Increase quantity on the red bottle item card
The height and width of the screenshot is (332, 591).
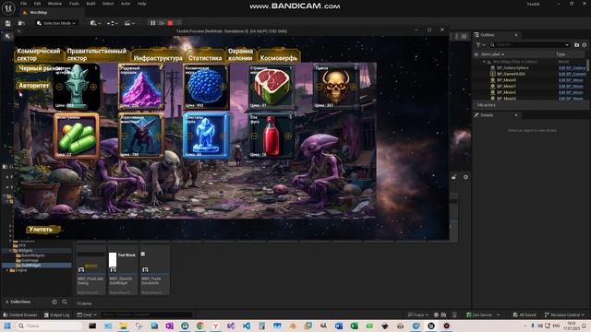[x=288, y=136]
